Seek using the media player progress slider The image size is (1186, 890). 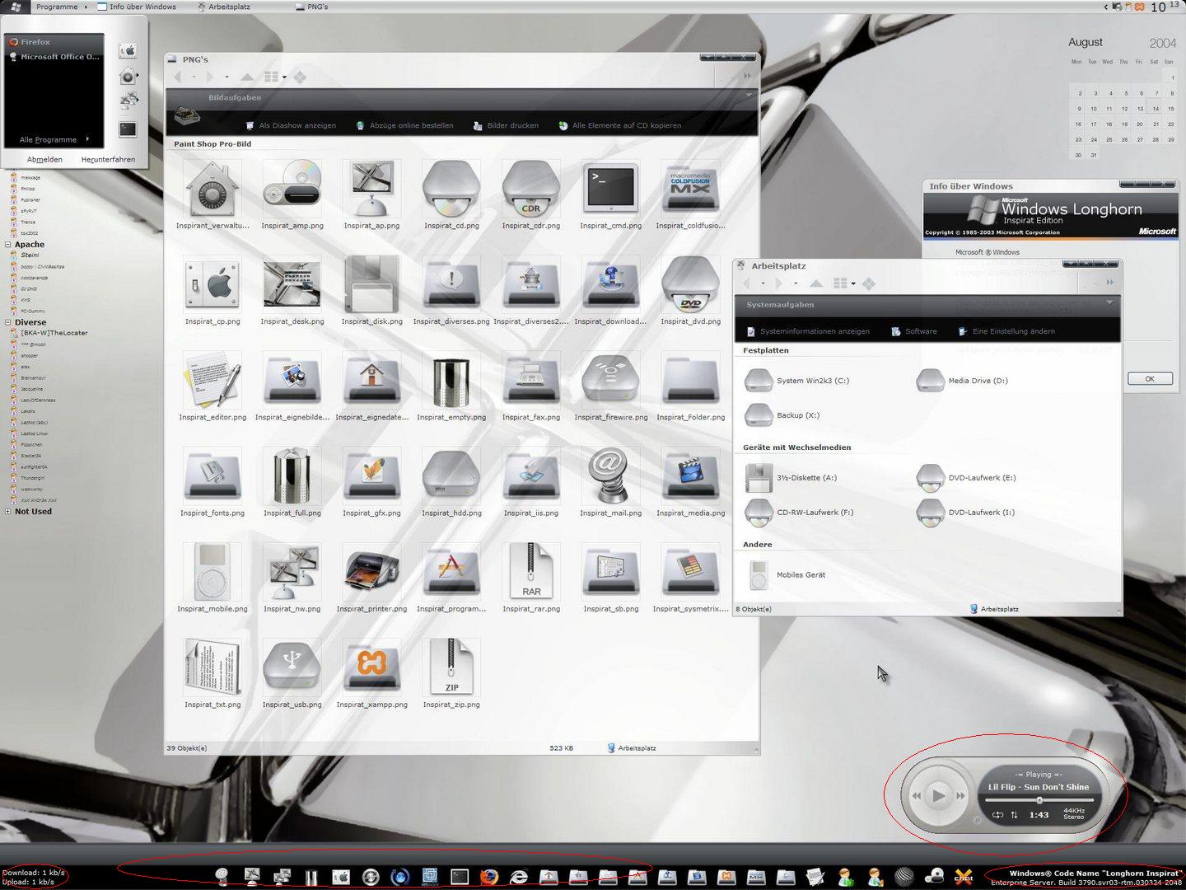(1039, 800)
